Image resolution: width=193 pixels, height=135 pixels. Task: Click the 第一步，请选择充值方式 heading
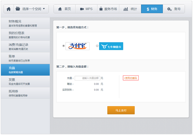click(73, 27)
